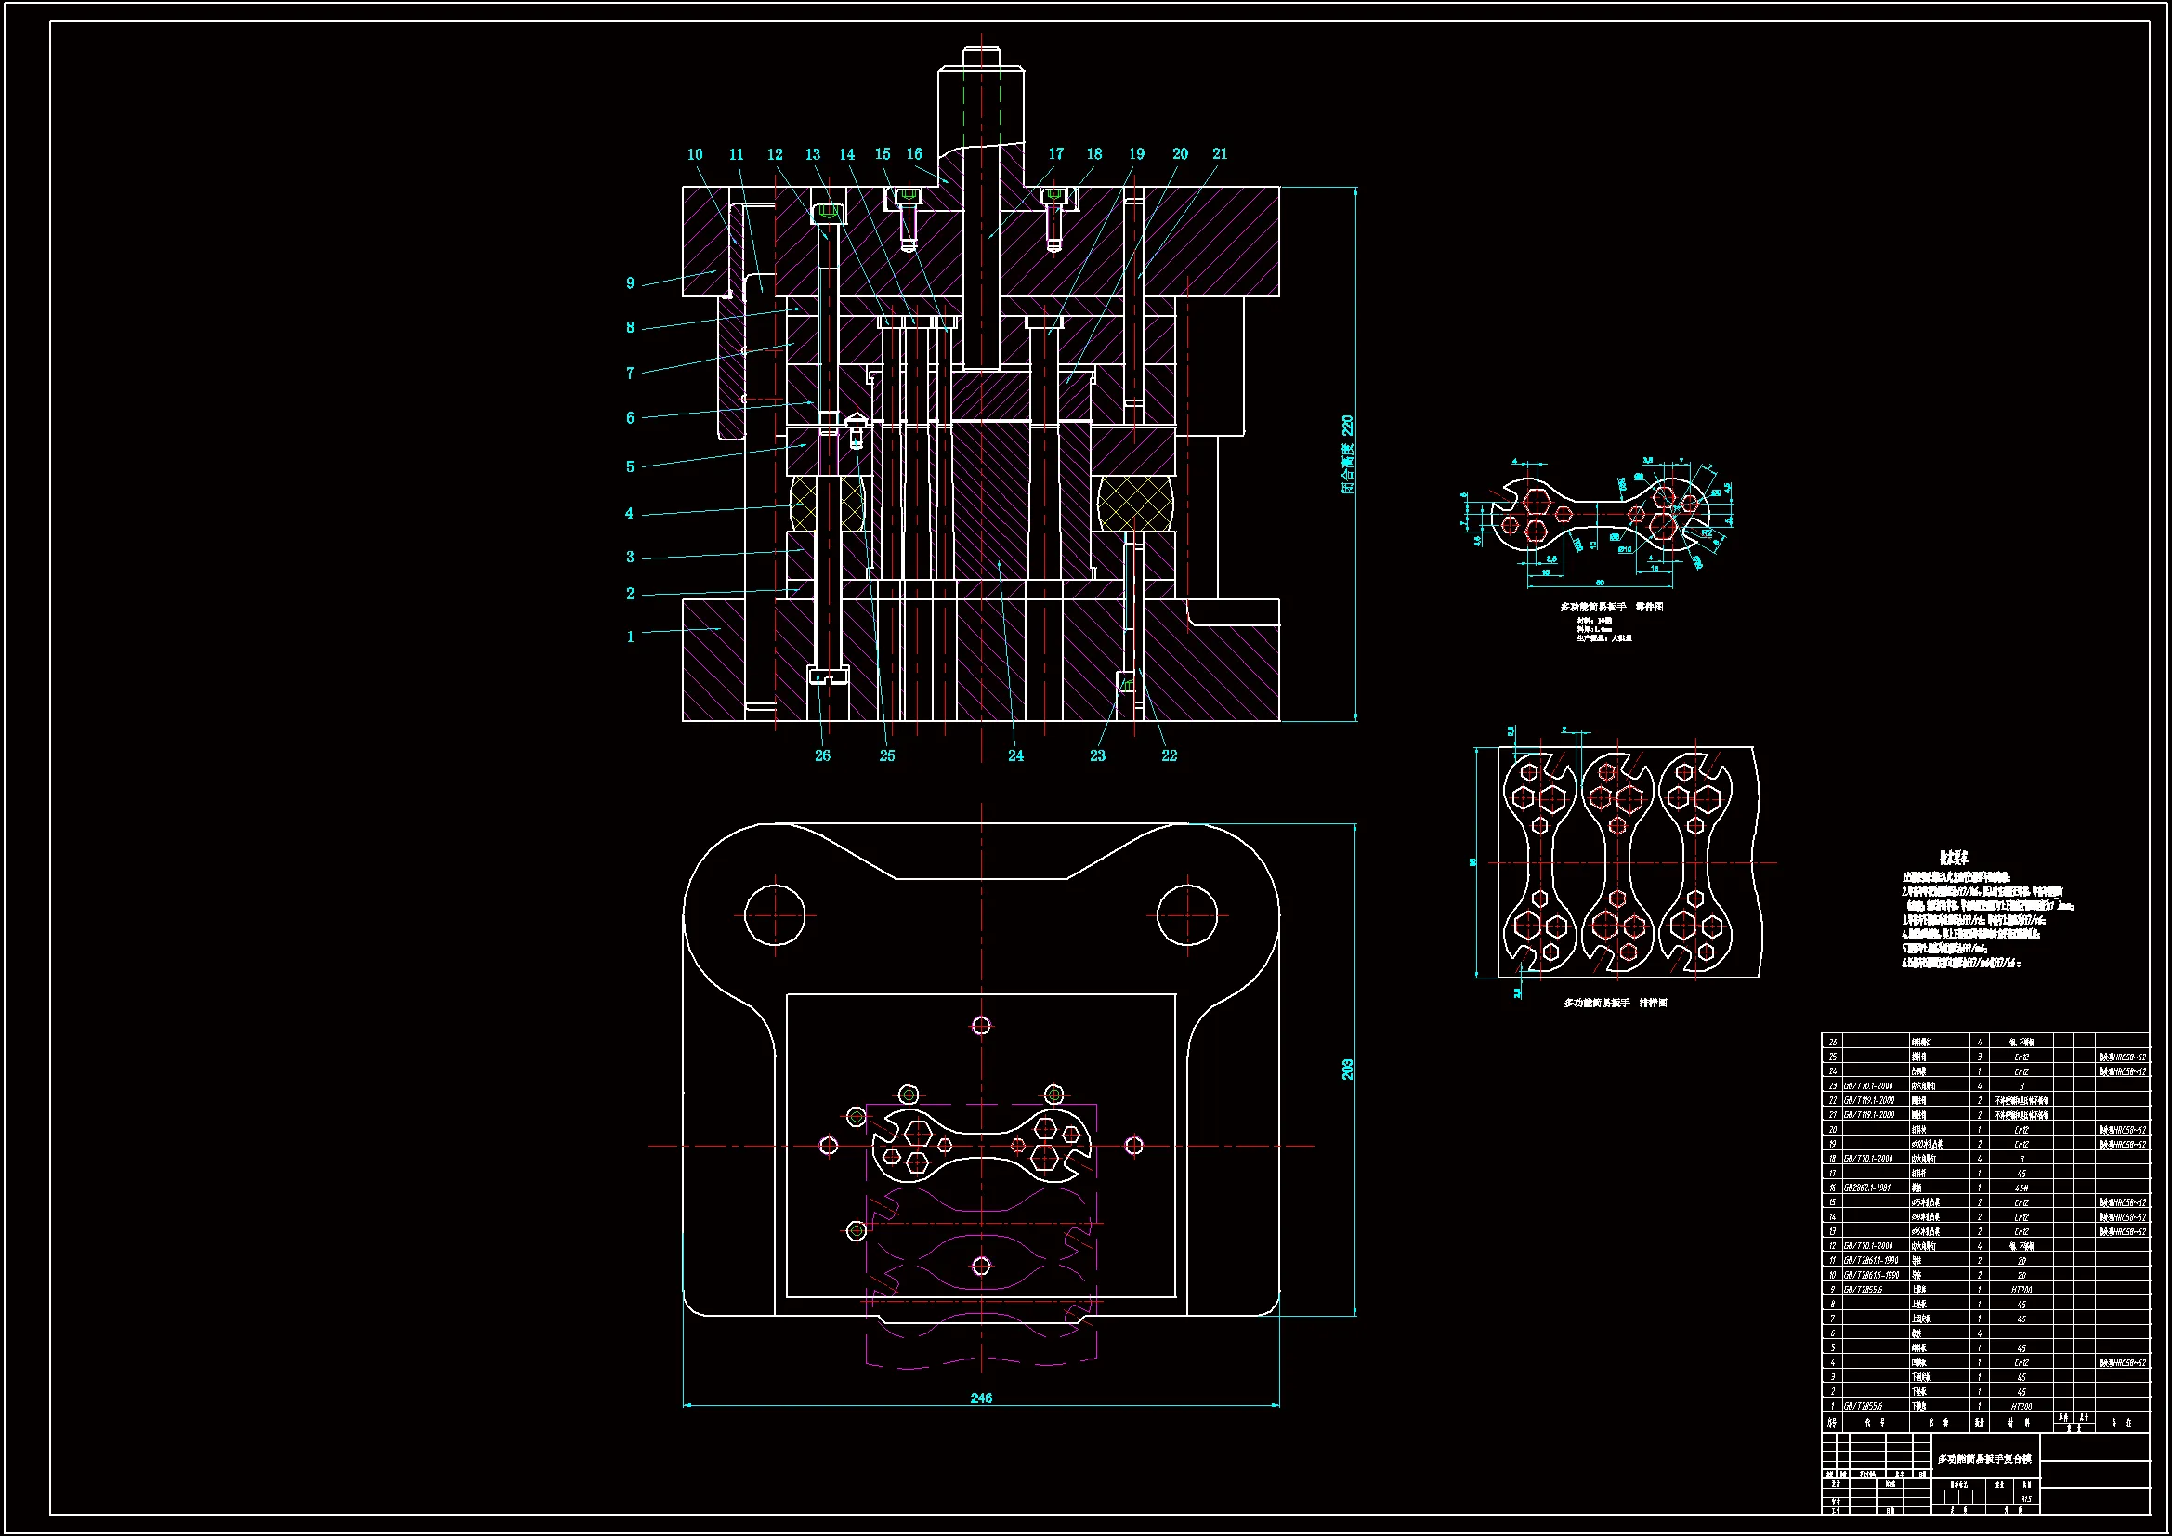Click HT200 material cell in parts list row 9
Screen dimensions: 2172x1536
2021,1290
